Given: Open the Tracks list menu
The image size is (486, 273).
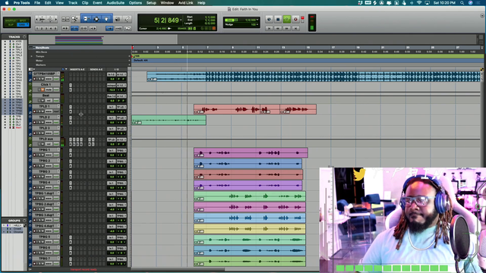Looking at the screenshot, I should 24,37.
